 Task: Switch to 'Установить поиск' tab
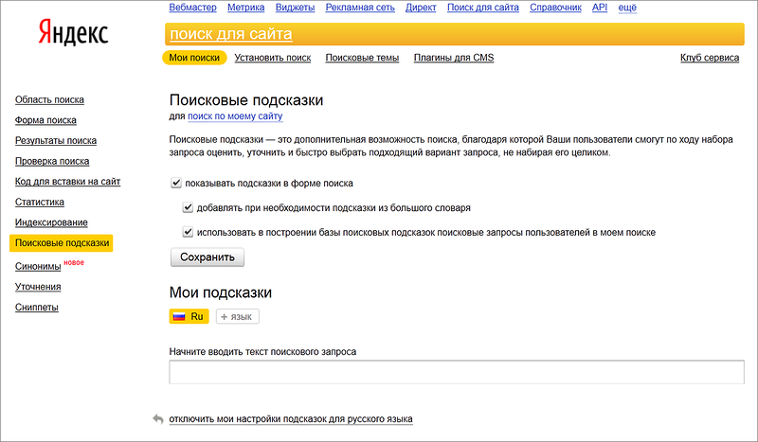tap(273, 58)
